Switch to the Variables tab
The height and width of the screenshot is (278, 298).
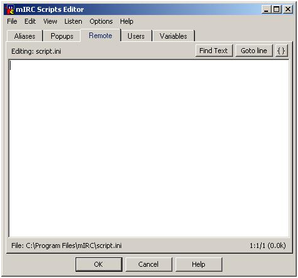(173, 36)
